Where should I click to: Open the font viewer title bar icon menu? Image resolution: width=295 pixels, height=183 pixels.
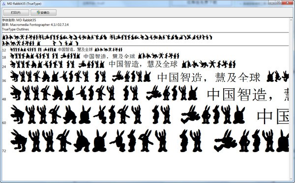[3, 3]
